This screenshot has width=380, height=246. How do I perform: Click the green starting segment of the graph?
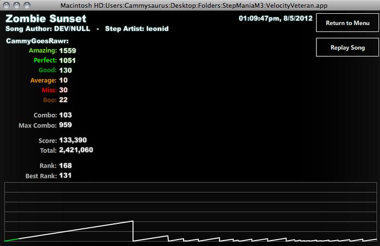pyautogui.click(x=11, y=240)
